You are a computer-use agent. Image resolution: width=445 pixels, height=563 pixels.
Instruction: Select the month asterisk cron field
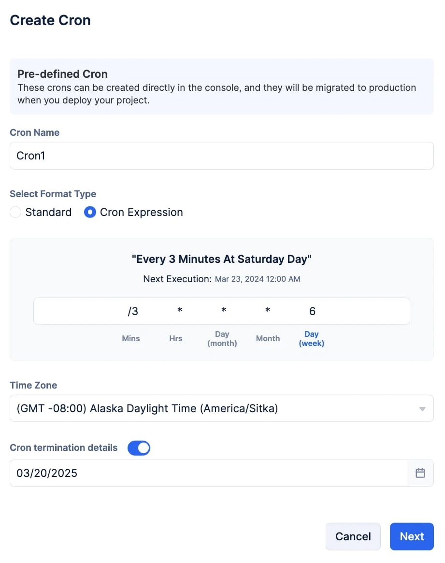point(268,310)
